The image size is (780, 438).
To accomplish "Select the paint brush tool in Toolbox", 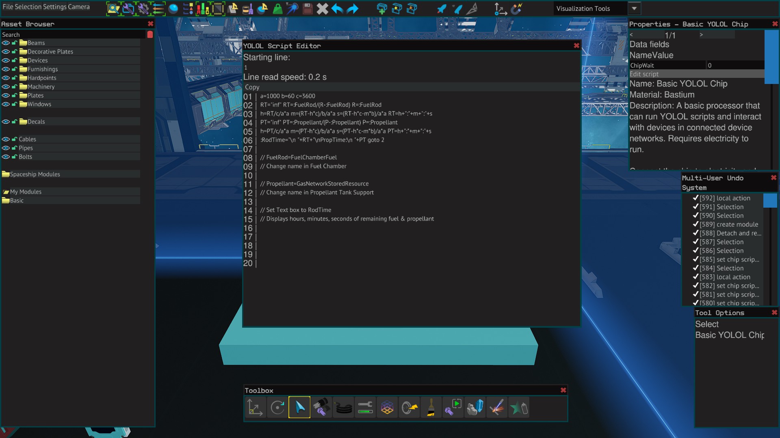I will click(x=431, y=408).
